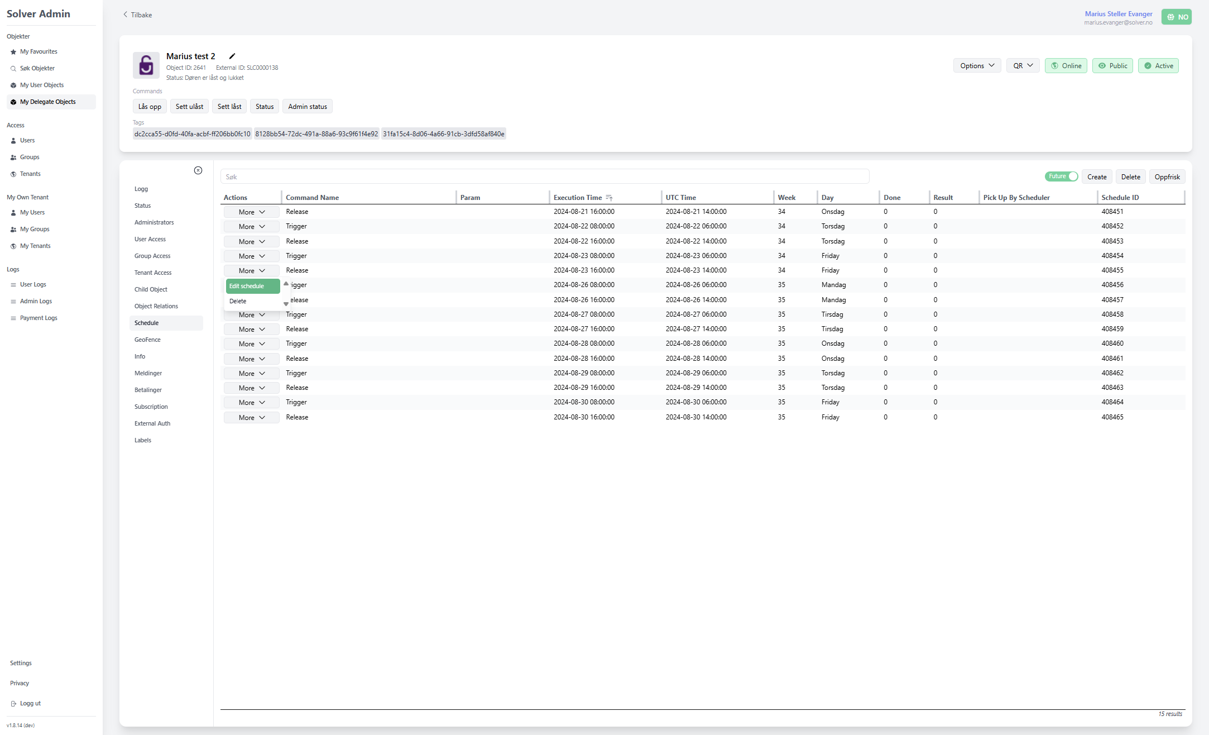Click the popup menu scroll-down arrow
The image size is (1209, 735).
(x=286, y=304)
